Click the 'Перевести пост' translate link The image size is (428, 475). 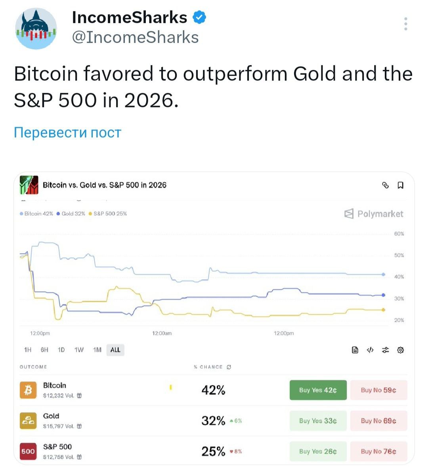[x=67, y=133]
